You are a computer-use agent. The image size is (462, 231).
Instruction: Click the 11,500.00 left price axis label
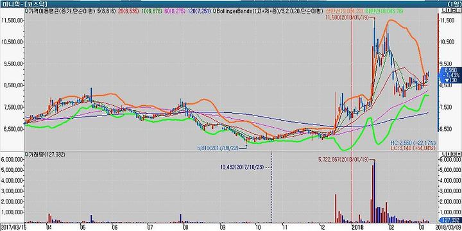click(12, 20)
